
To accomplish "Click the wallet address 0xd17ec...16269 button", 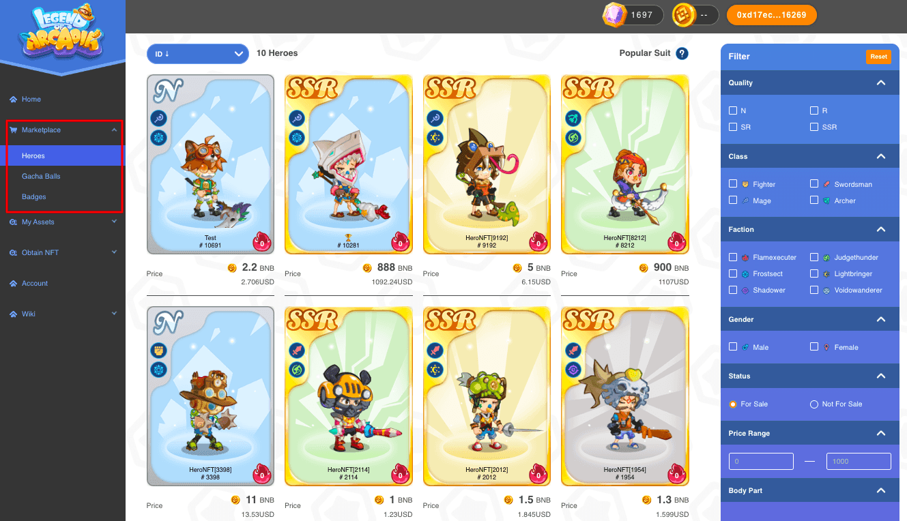I will (771, 15).
